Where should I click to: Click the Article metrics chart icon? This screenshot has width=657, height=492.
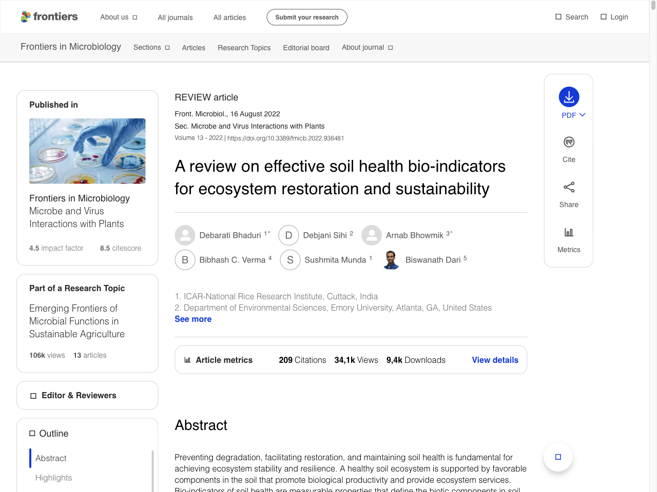(186, 360)
